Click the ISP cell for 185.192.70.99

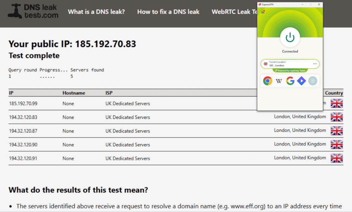128,103
